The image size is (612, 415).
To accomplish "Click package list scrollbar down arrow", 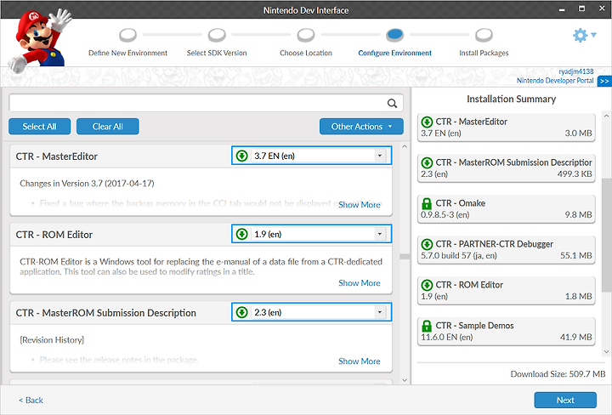I will (x=405, y=380).
